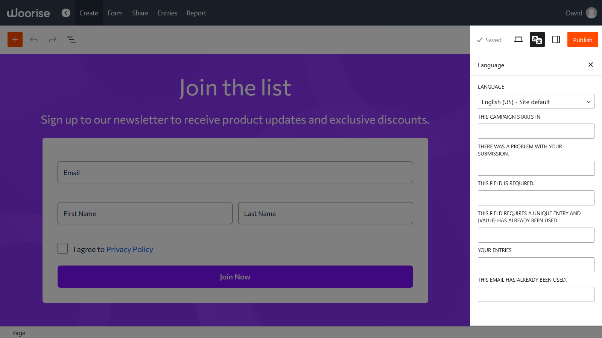The image size is (602, 338).
Task: Click the Page breadcrumb in footer
Action: click(19, 333)
